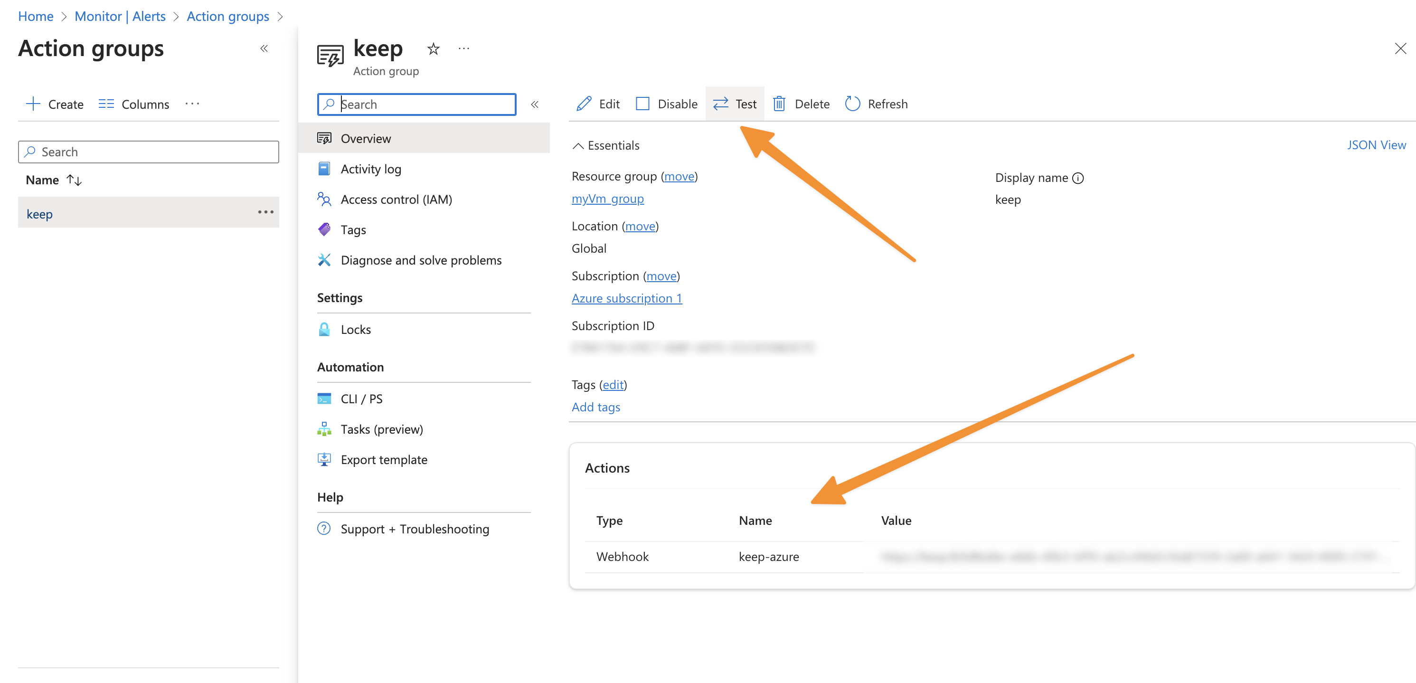This screenshot has width=1416, height=683.
Task: Run Test on the action group
Action: tap(735, 104)
